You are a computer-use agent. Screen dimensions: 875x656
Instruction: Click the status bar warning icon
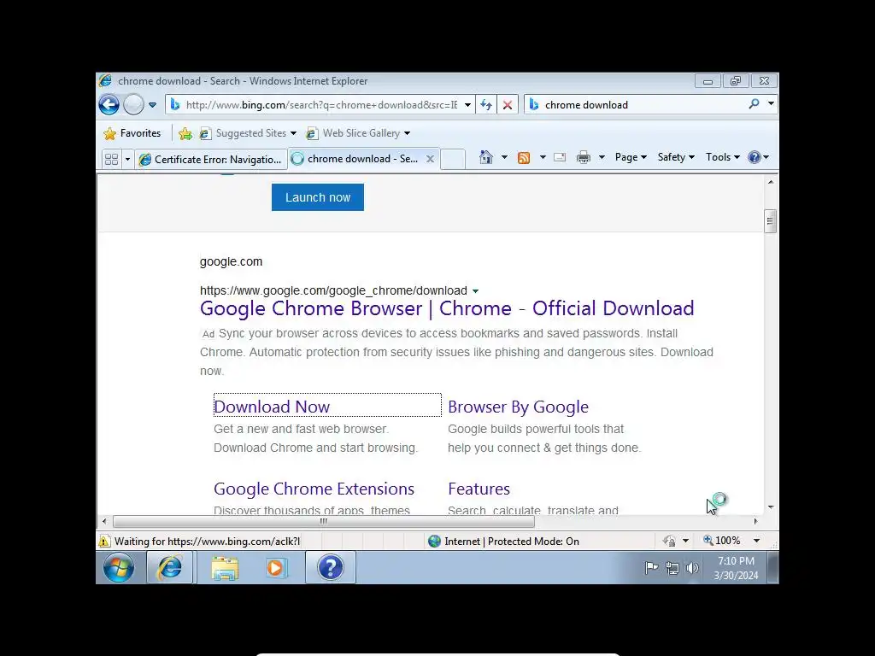click(104, 541)
